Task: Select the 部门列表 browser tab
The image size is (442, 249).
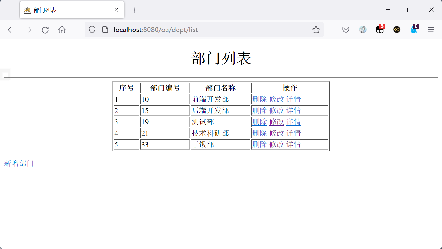Action: 72,10
